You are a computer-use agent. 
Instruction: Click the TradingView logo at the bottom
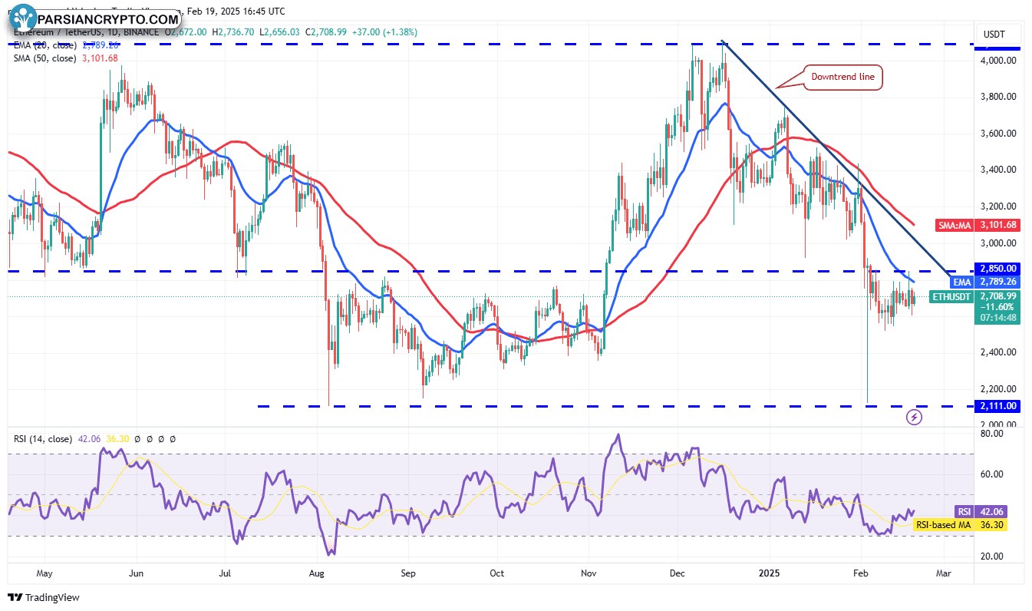tap(44, 597)
